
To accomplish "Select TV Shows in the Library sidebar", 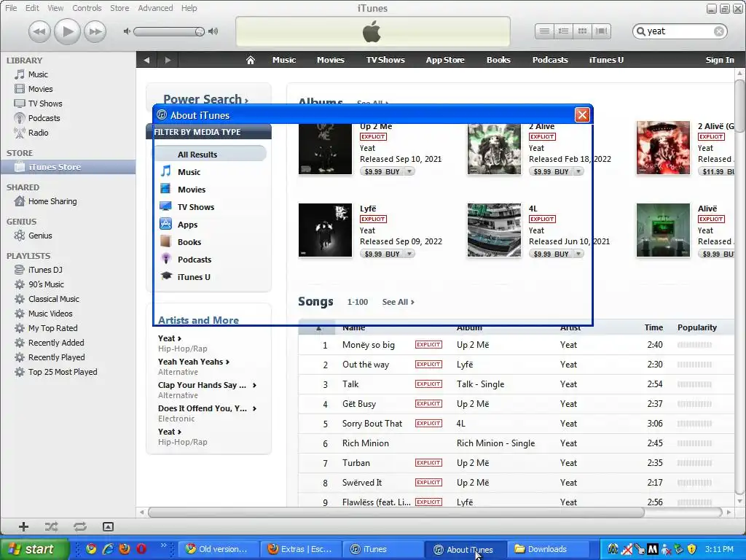I will [45, 104].
